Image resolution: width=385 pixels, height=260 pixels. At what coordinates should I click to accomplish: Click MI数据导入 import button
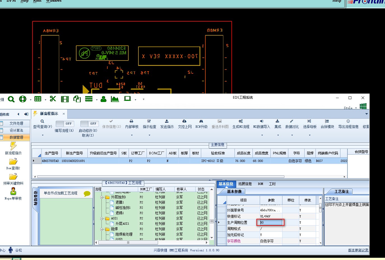coord(261,124)
